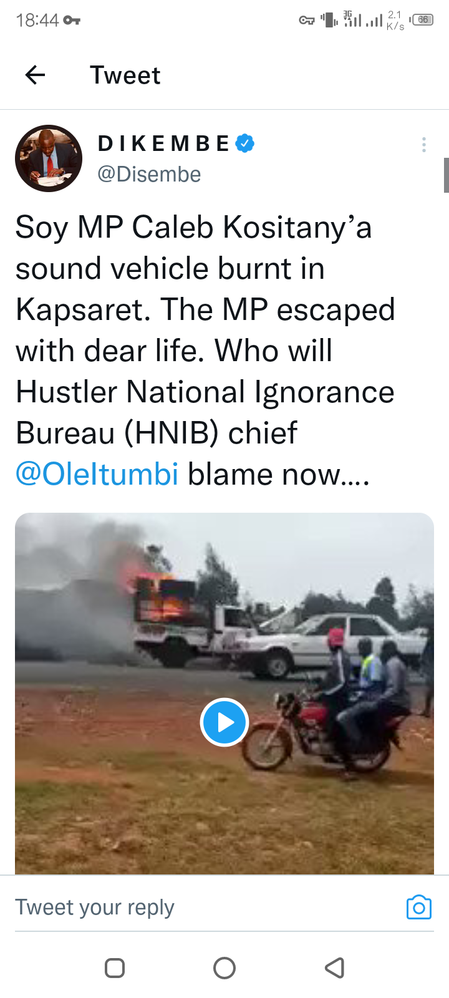Tap the Android back triangle button
The image size is (449, 998).
point(335,968)
